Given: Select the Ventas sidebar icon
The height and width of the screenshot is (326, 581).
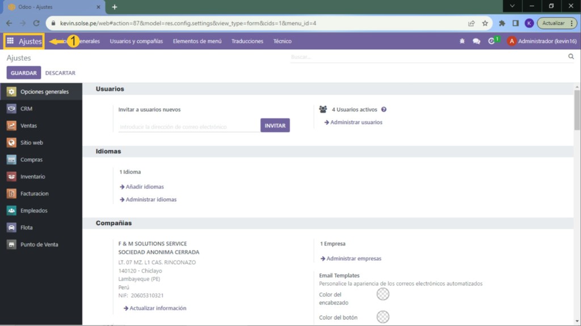Looking at the screenshot, I should click(x=11, y=126).
